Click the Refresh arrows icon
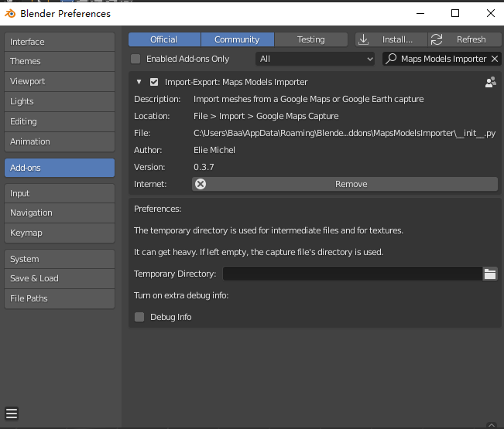 point(437,39)
